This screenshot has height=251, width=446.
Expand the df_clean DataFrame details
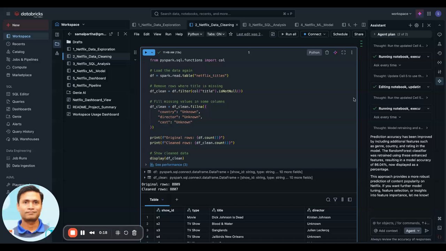[x=145, y=177]
